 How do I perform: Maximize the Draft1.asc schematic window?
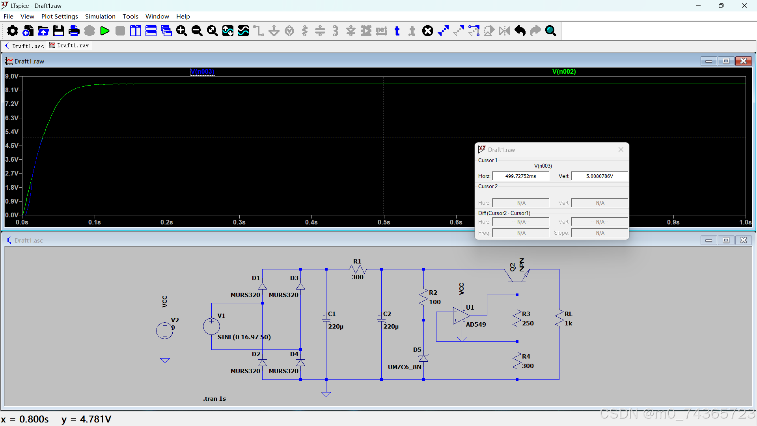726,240
